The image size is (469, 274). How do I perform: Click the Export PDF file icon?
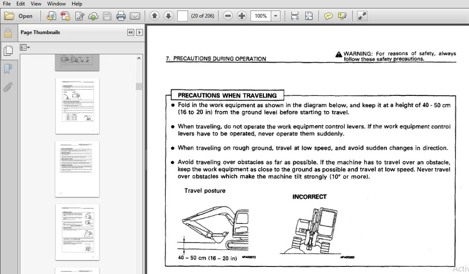point(65,16)
